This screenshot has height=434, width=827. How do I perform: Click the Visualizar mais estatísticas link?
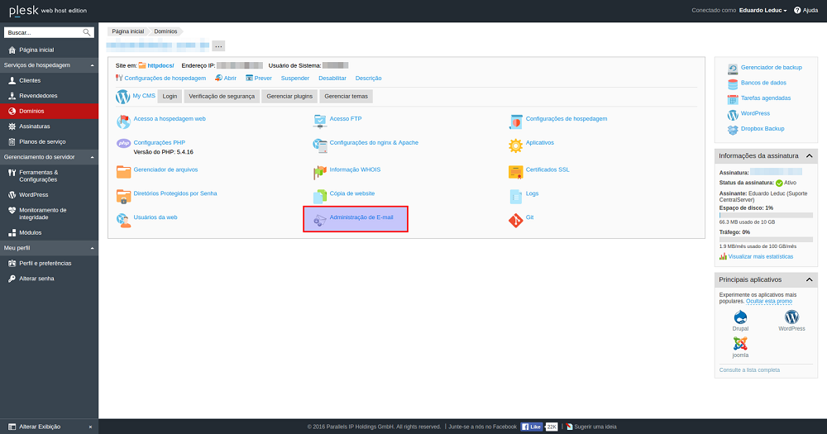[x=762, y=256]
